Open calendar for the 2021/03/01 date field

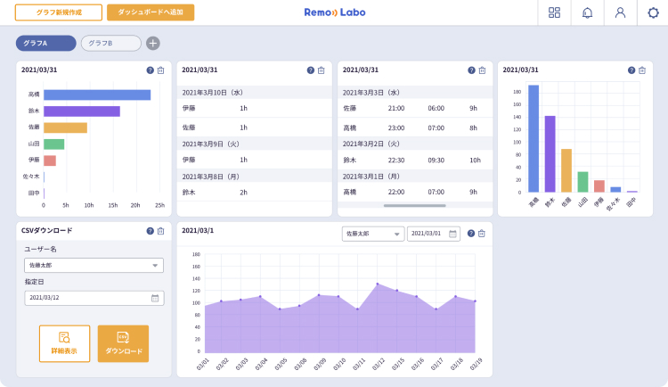point(452,234)
